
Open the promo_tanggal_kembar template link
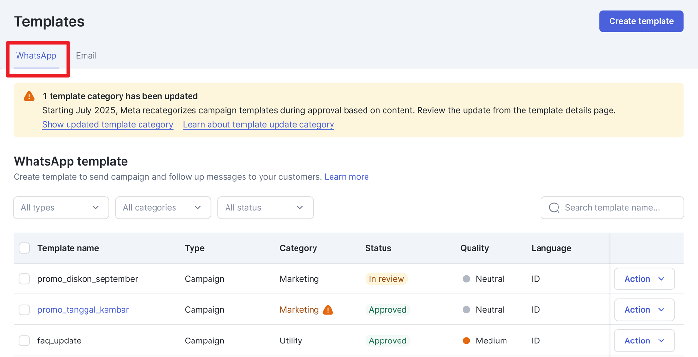[x=83, y=310]
